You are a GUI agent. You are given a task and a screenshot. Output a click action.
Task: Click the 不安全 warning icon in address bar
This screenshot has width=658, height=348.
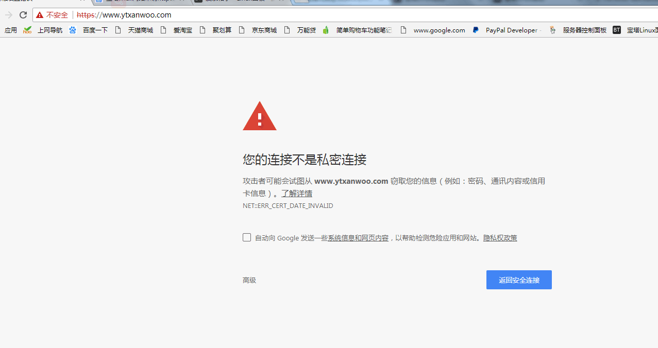pyautogui.click(x=40, y=15)
